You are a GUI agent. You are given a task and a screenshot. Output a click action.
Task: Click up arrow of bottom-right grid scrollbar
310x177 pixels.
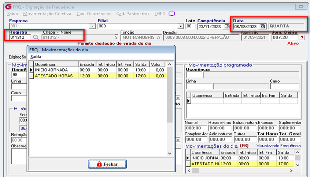[298, 152]
